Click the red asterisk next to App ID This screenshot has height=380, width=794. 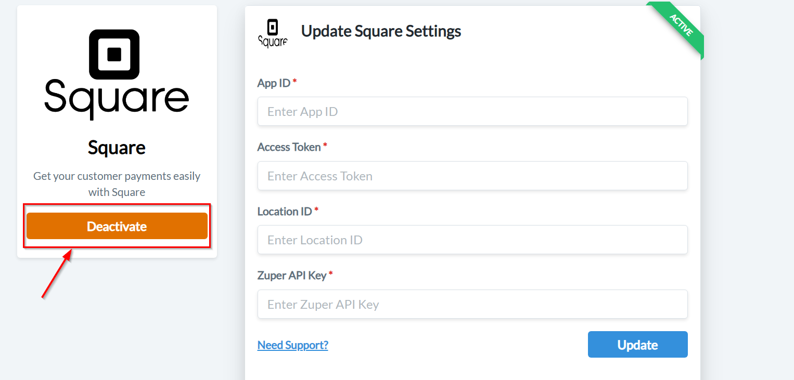294,81
